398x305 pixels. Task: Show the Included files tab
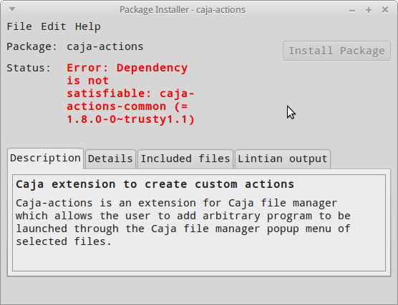pyautogui.click(x=185, y=159)
